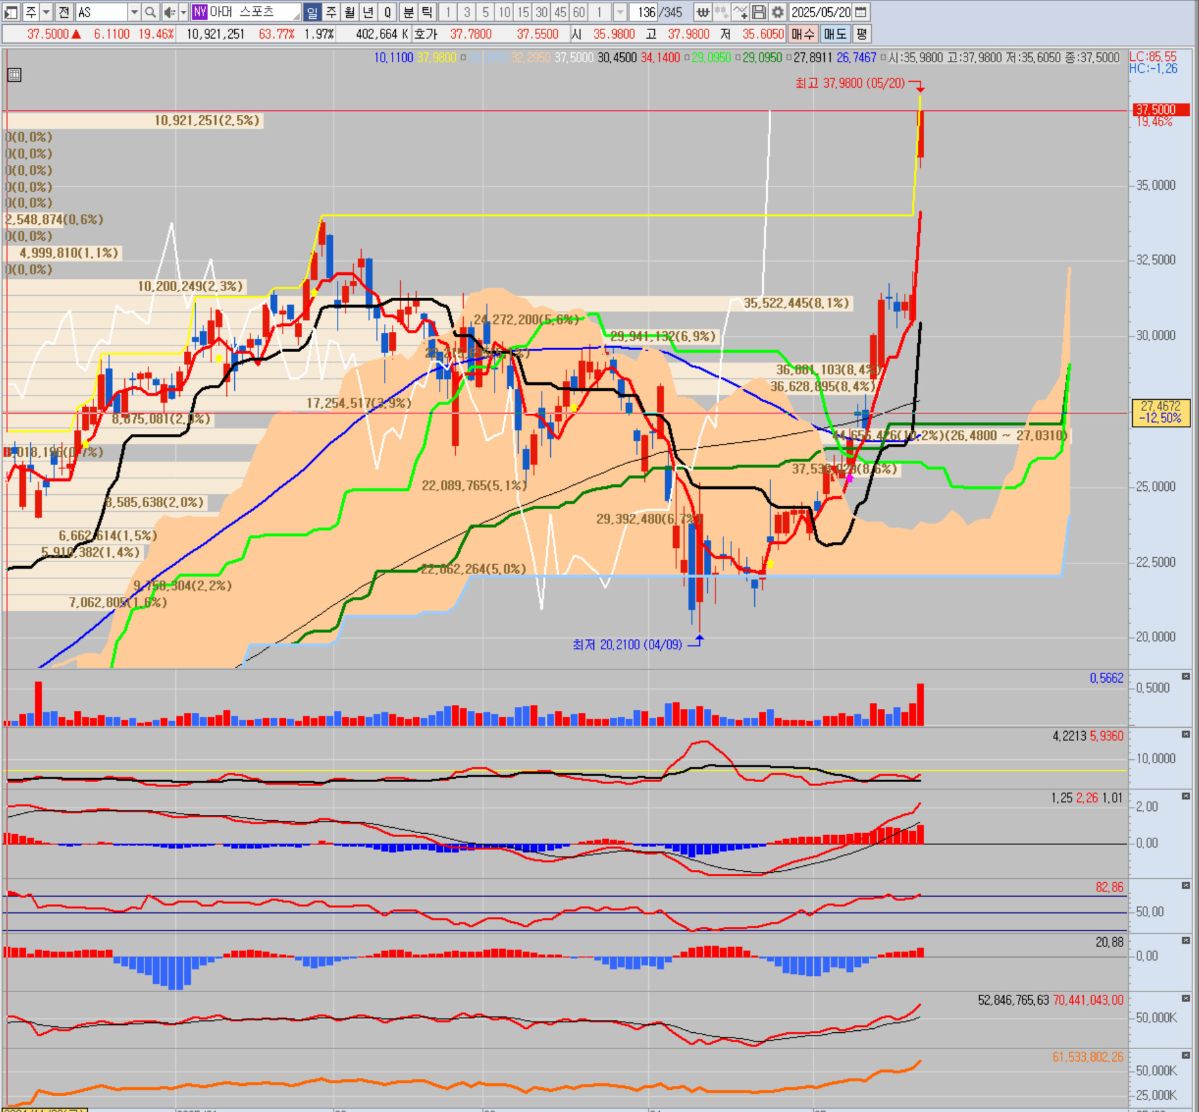Select the 10 interval button
This screenshot has height=1112, width=1199.
pyautogui.click(x=504, y=12)
